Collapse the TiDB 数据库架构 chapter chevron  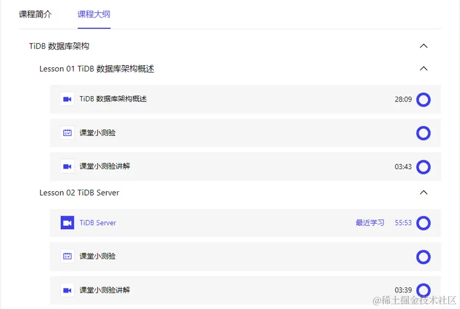coord(424,46)
